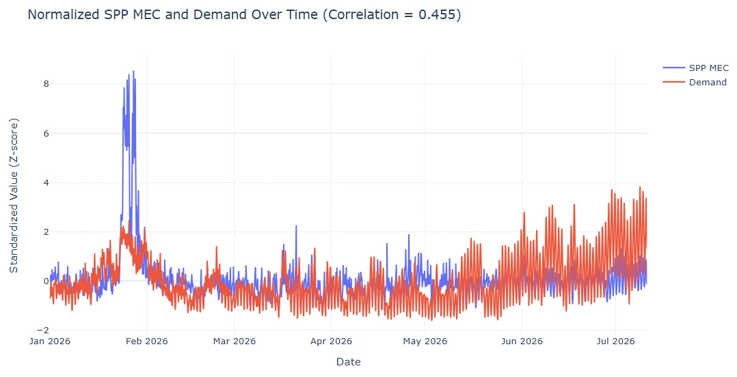Click the chart title with Correlation = 0.455

pyautogui.click(x=245, y=14)
